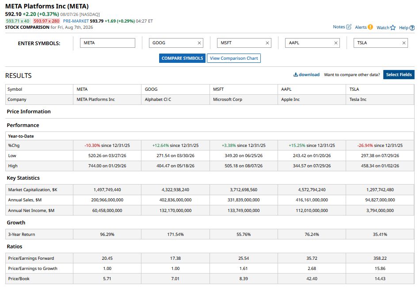Click the Watch link text

[383, 27]
